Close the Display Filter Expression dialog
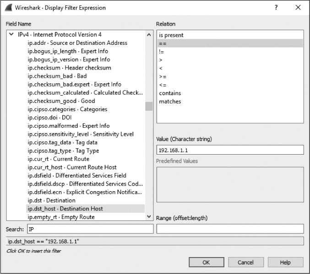The height and width of the screenshot is (274, 310). click(298, 7)
